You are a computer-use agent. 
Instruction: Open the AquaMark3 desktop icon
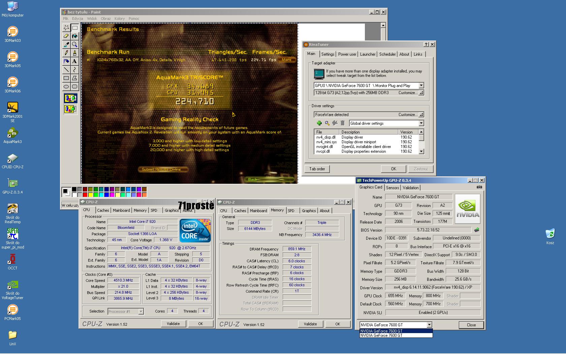pyautogui.click(x=12, y=136)
